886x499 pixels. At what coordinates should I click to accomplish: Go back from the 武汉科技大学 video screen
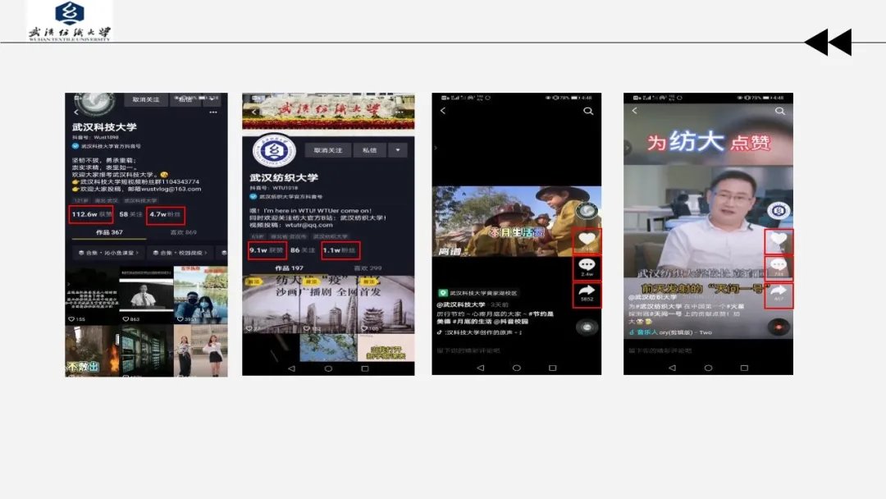tap(443, 111)
